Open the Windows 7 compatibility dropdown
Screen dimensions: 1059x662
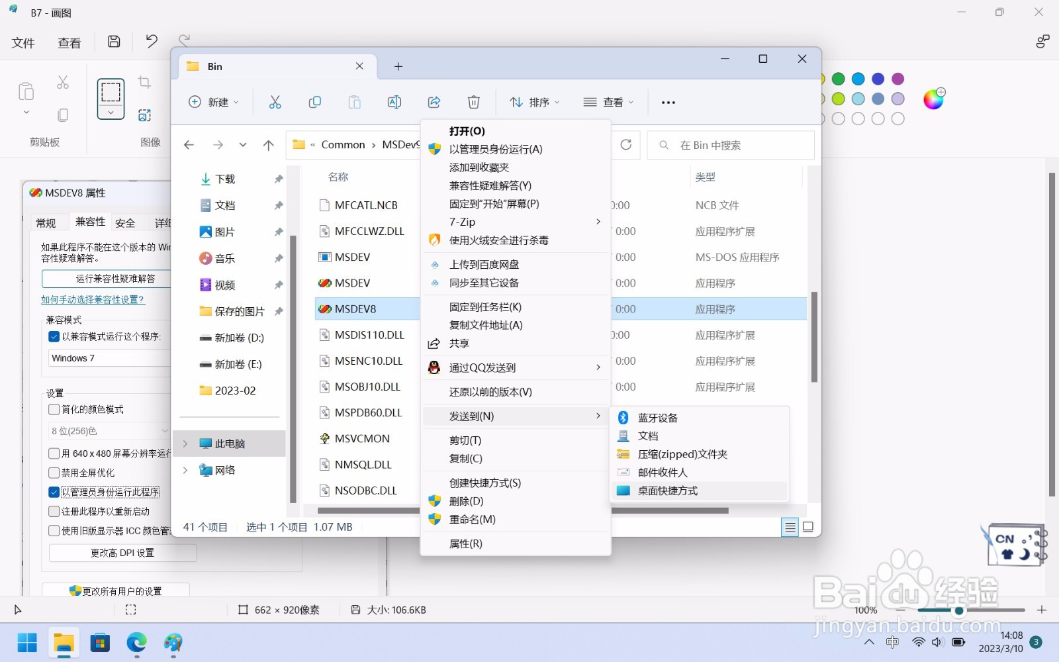coord(109,358)
